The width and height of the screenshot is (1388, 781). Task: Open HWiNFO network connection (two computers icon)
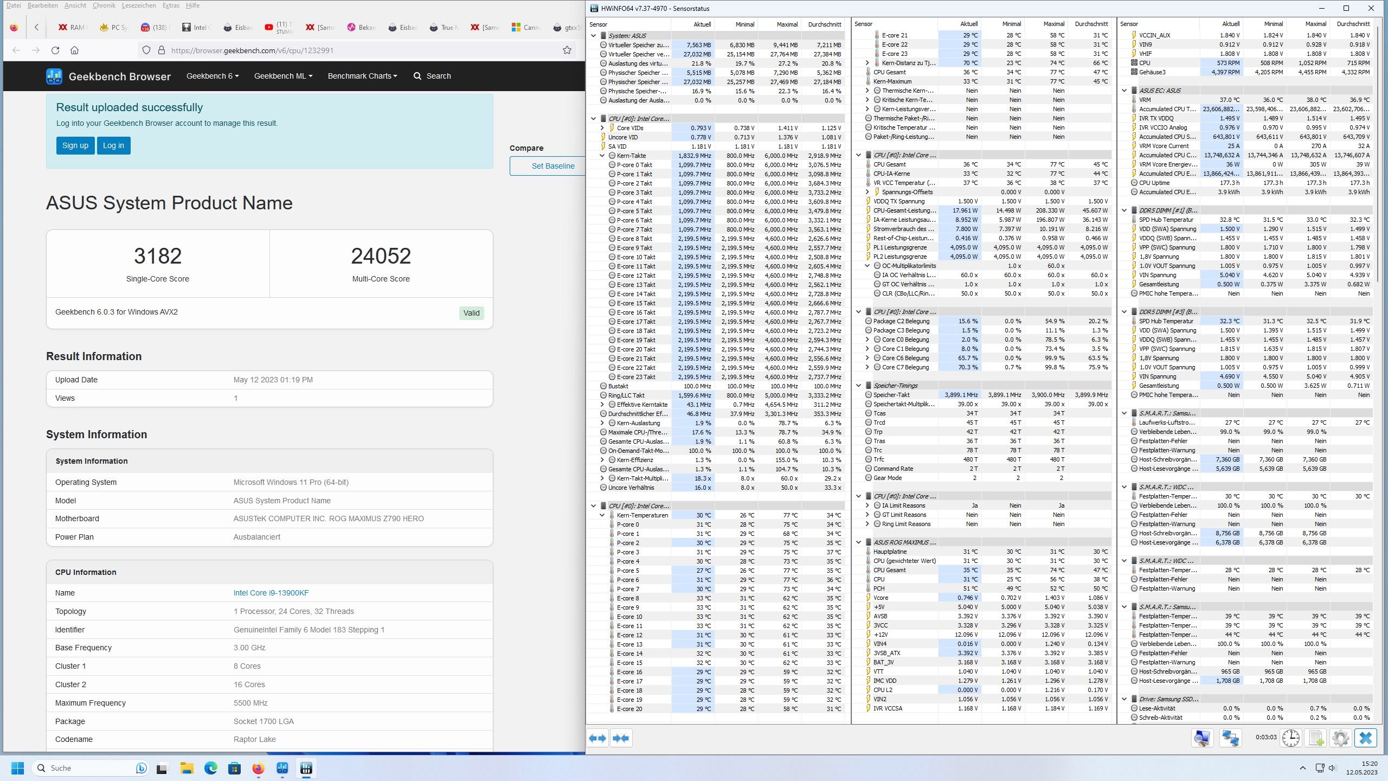[x=1231, y=738]
